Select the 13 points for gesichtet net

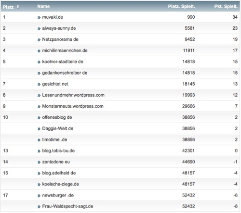[x=235, y=84]
